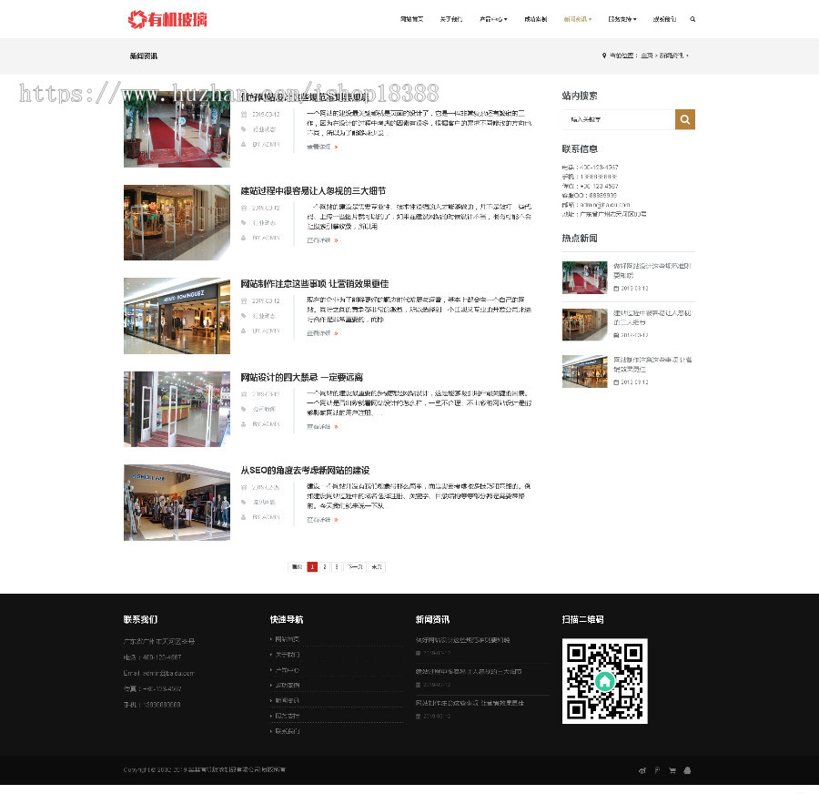Click the shopping cart icon in footer
This screenshot has width=819, height=794.
point(672,770)
